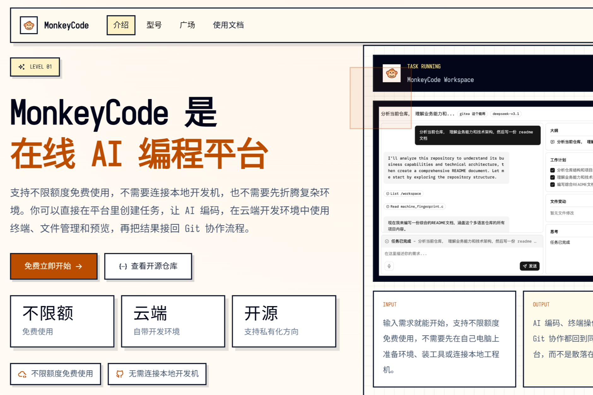Open the 查看开源仓库 button
The width and height of the screenshot is (593, 395).
(148, 266)
